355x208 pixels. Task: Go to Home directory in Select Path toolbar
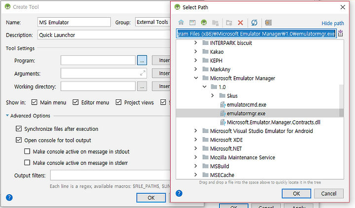(x=181, y=22)
